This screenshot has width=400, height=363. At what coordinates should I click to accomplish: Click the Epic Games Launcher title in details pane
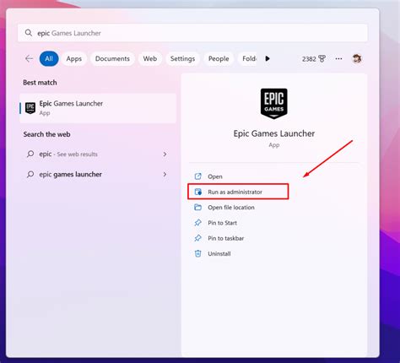click(274, 133)
